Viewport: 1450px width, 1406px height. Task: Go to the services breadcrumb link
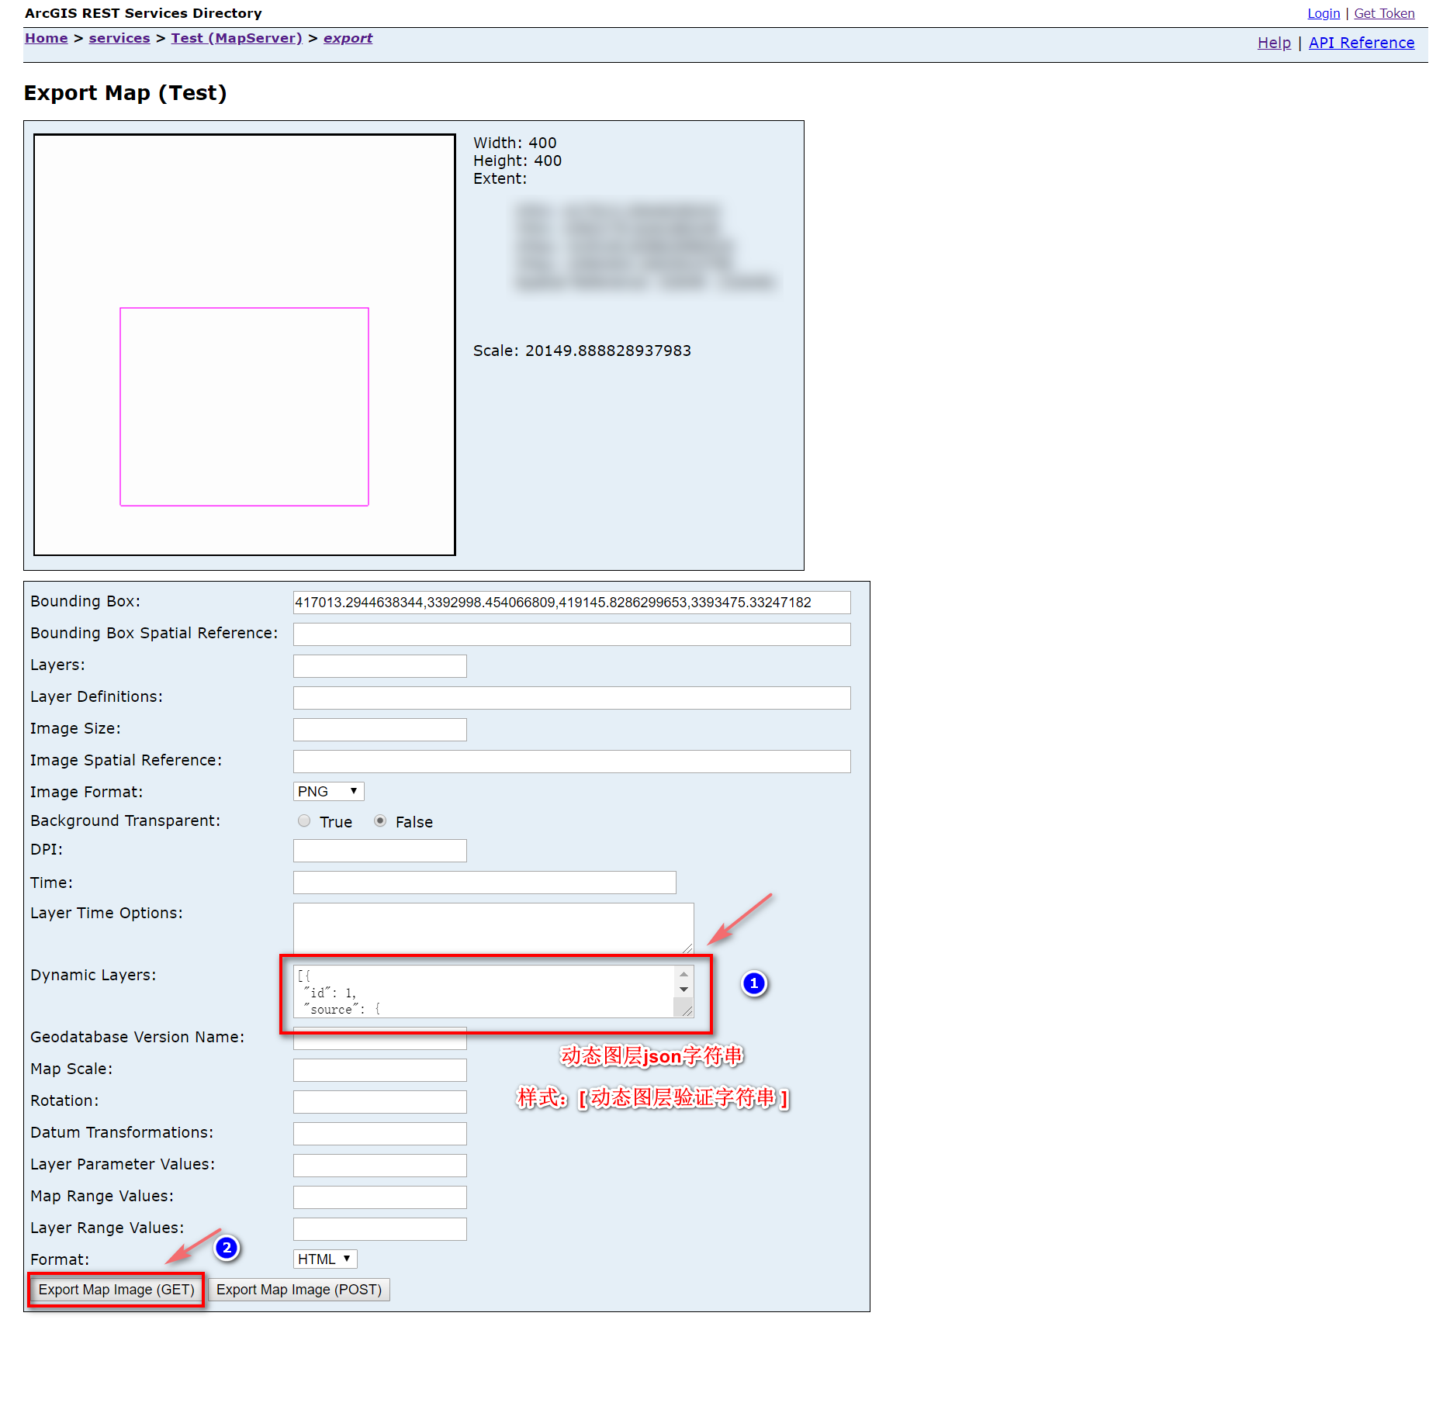pyautogui.click(x=119, y=38)
